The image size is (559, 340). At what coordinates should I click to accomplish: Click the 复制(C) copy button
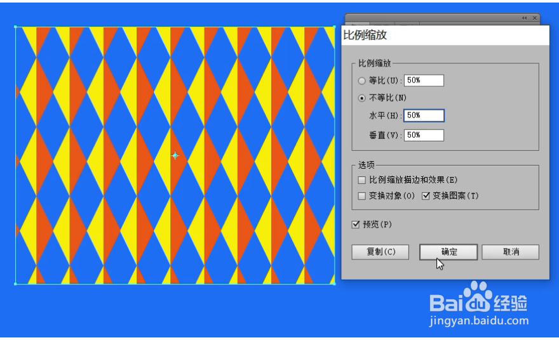[381, 252]
